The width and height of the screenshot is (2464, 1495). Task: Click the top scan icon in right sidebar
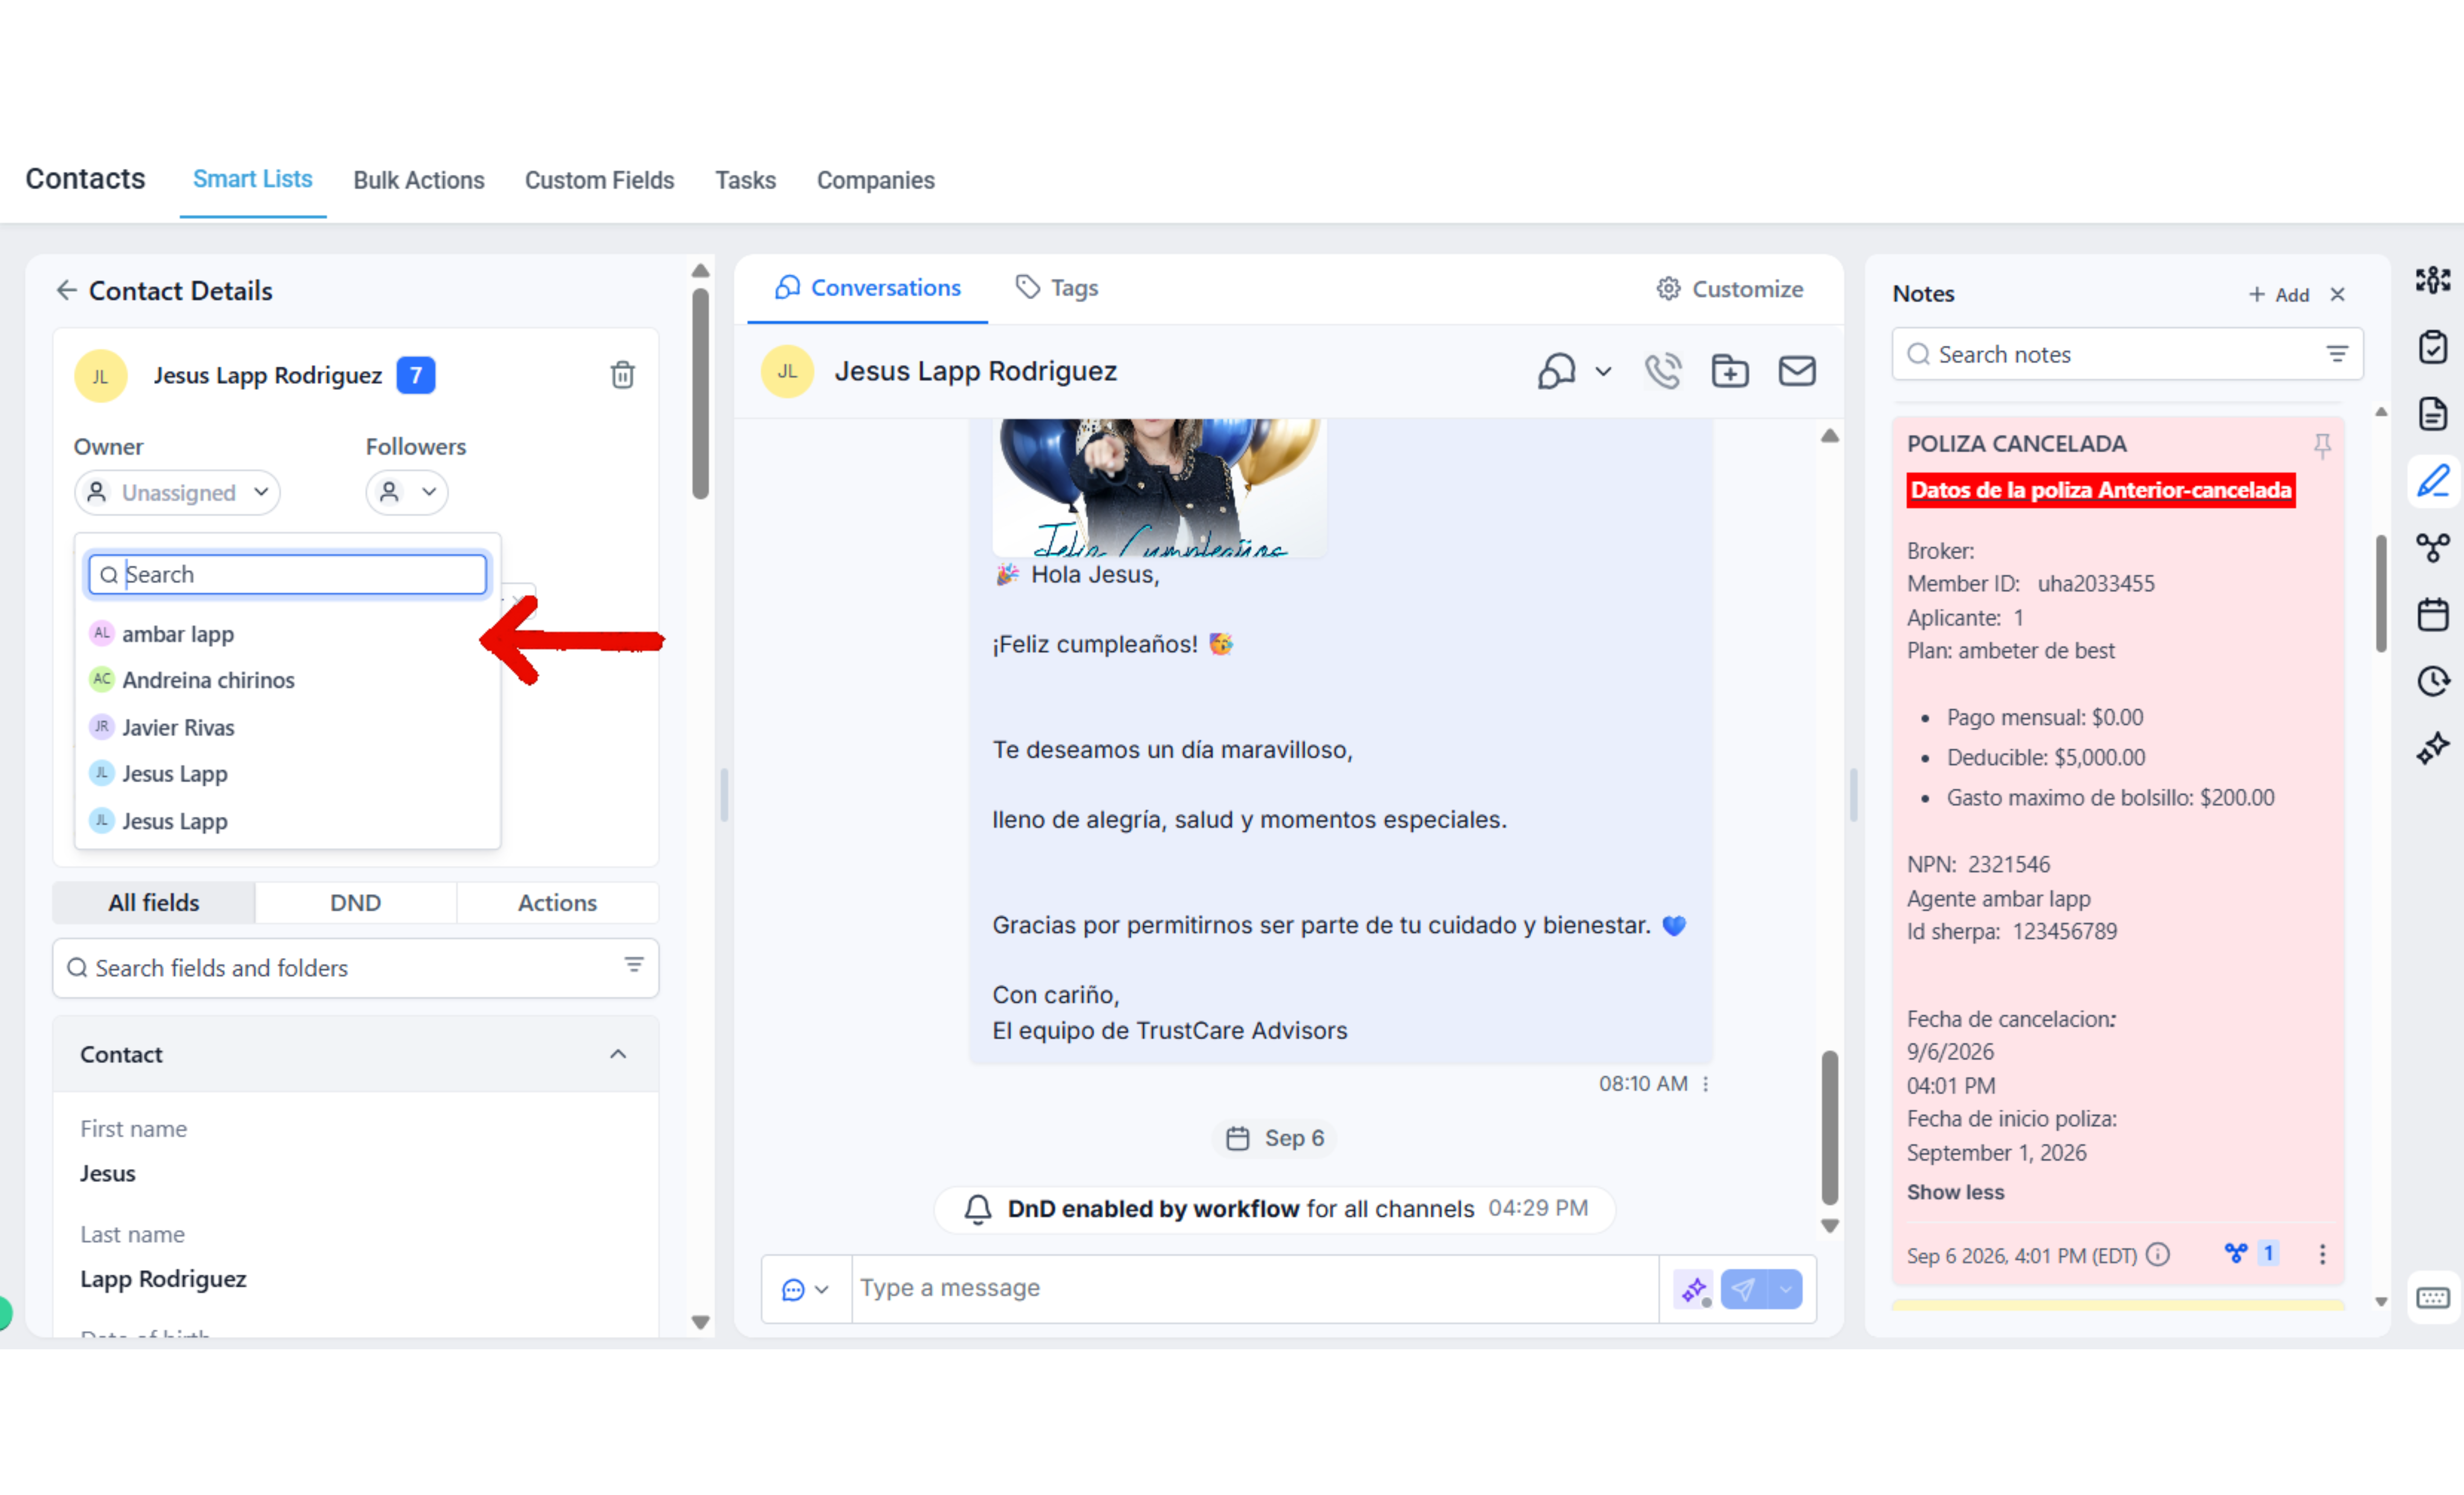click(2432, 280)
